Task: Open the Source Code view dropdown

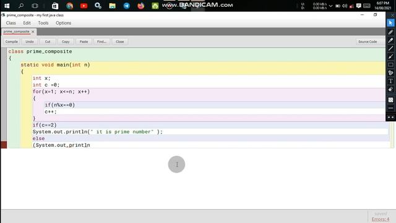Action: tap(370, 42)
